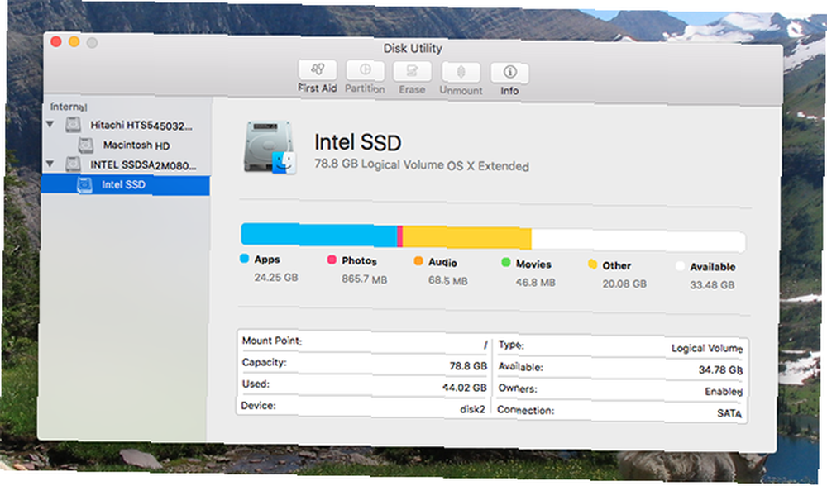
Task: Click the pink Photos legend dot
Action: [x=332, y=260]
